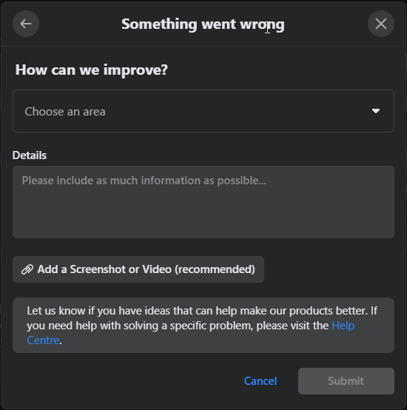The height and width of the screenshot is (410, 407).
Task: Cancel the feedback form
Action: 260,381
